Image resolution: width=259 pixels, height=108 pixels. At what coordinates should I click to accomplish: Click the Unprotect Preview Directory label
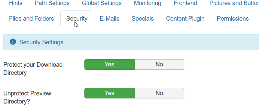[27, 97]
